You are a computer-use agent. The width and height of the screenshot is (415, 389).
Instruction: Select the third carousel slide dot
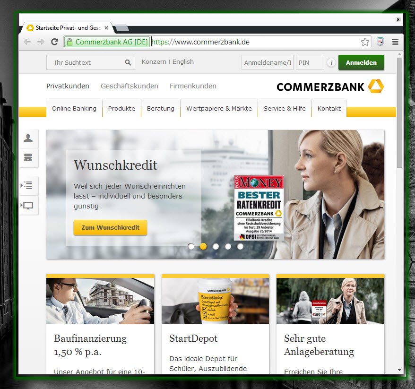point(216,246)
